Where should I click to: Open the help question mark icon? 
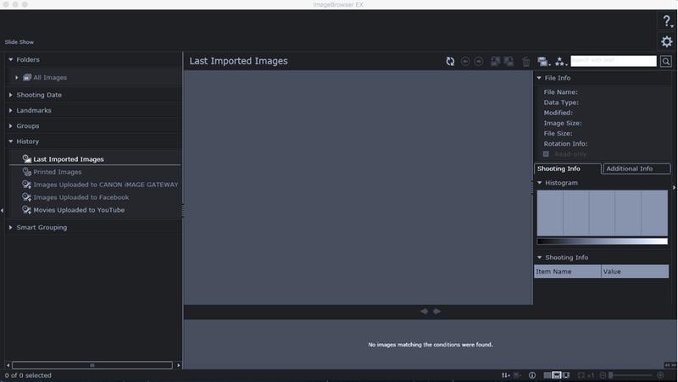click(x=666, y=21)
